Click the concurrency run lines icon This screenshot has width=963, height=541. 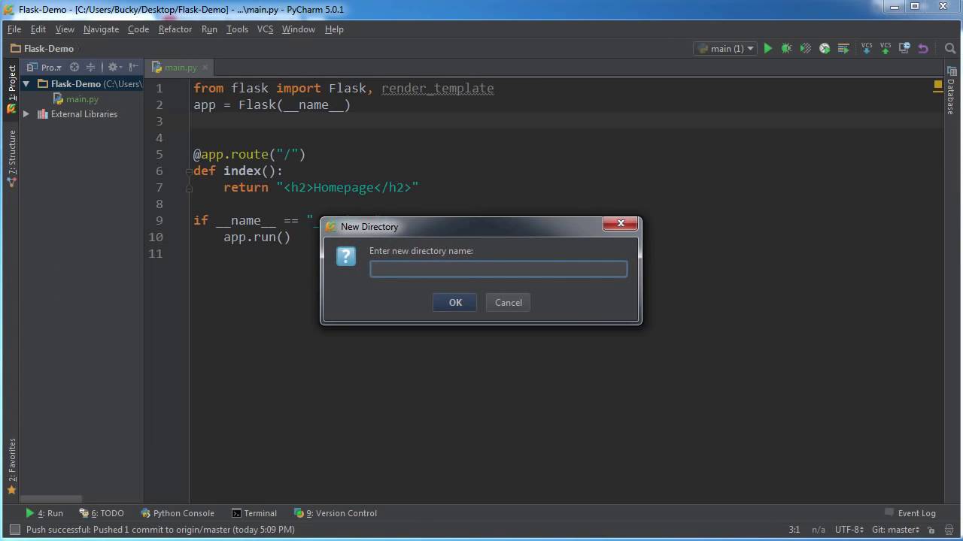pos(843,48)
